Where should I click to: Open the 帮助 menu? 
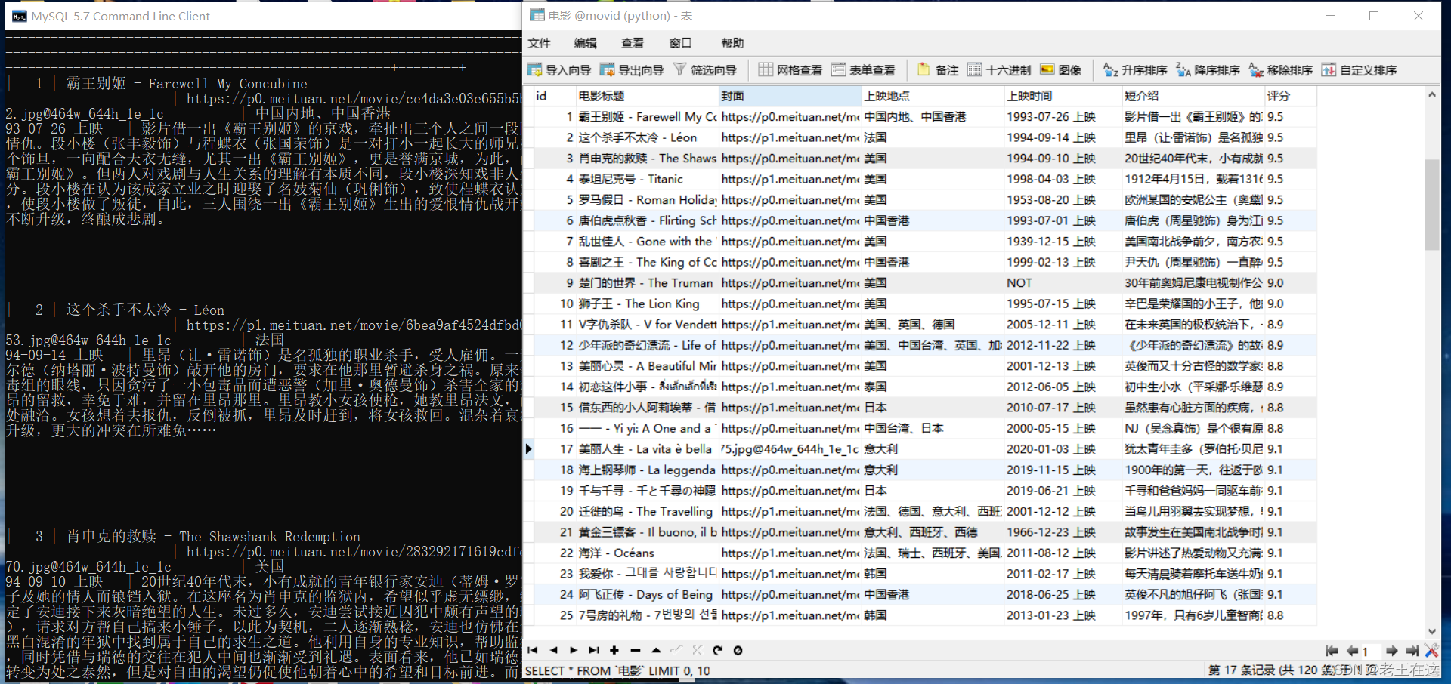tap(732, 43)
